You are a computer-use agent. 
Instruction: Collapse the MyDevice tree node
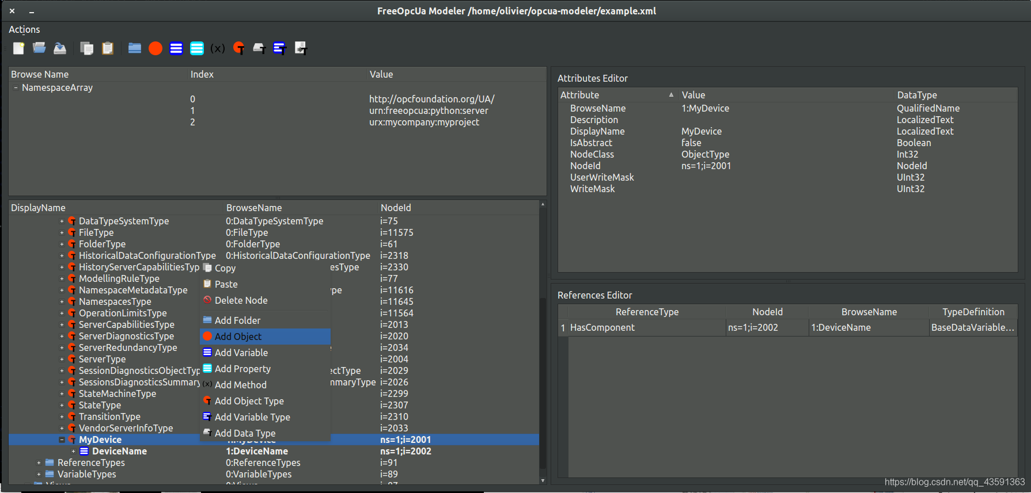pos(62,440)
